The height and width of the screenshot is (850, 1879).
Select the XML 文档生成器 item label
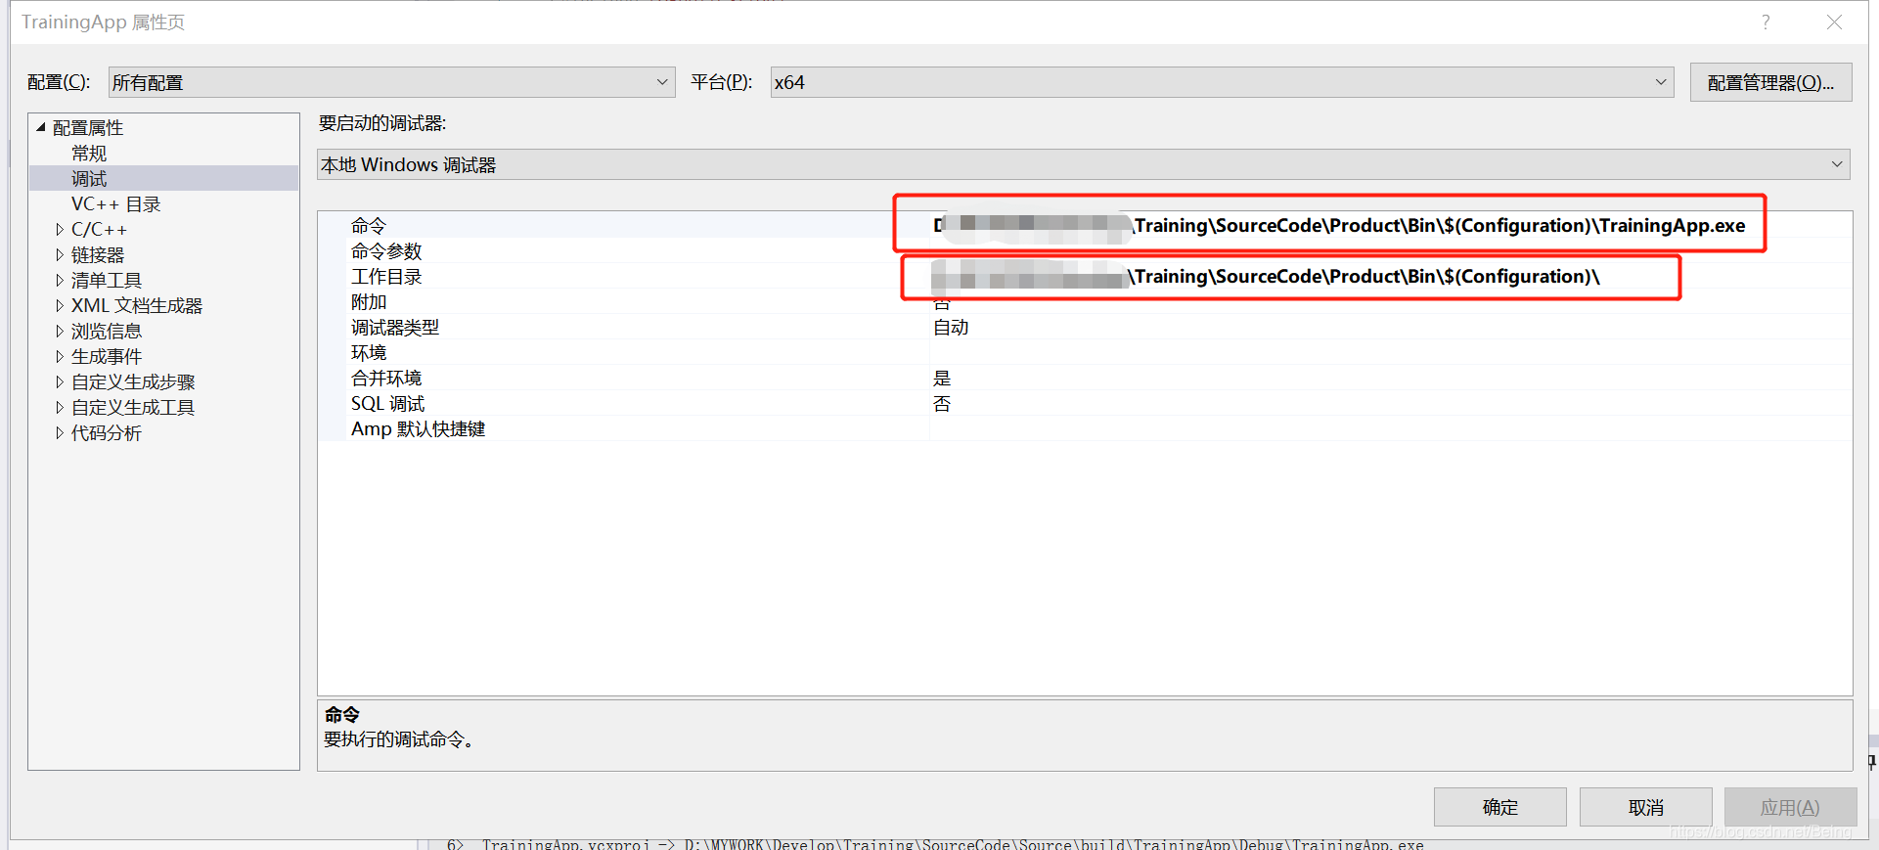coord(137,305)
